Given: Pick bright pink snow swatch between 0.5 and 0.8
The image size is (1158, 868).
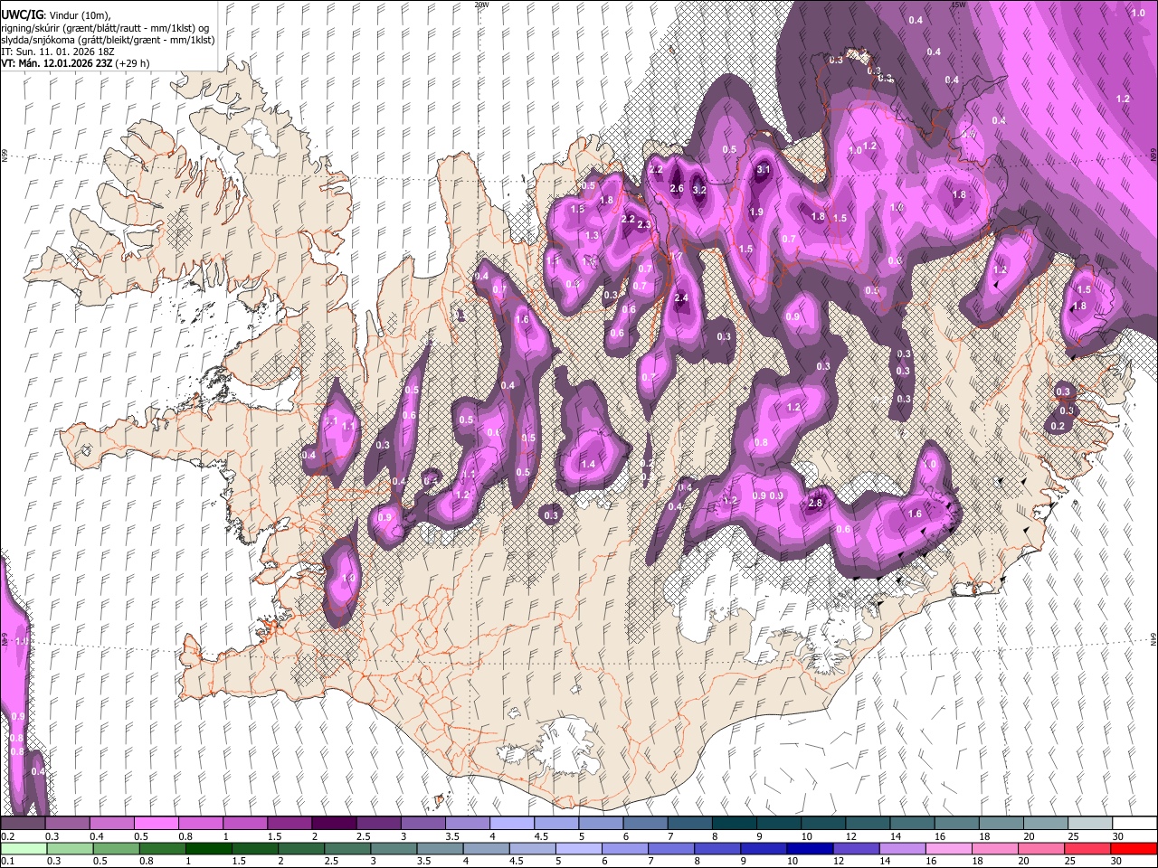Looking at the screenshot, I should pyautogui.click(x=157, y=823).
